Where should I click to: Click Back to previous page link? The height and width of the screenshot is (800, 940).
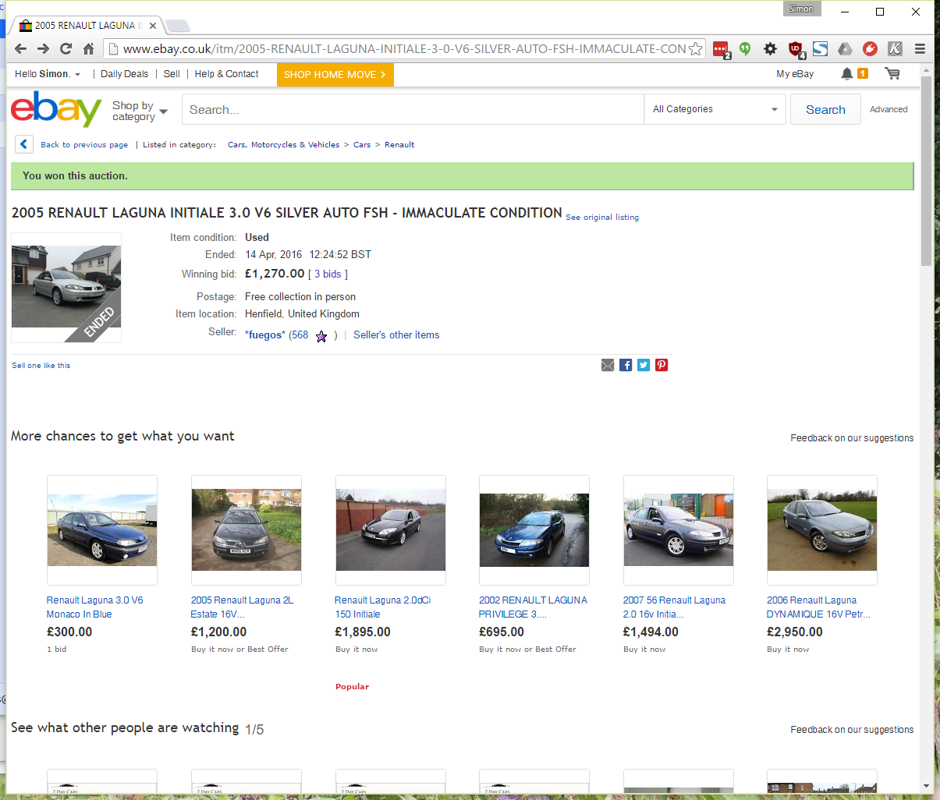[x=84, y=145]
